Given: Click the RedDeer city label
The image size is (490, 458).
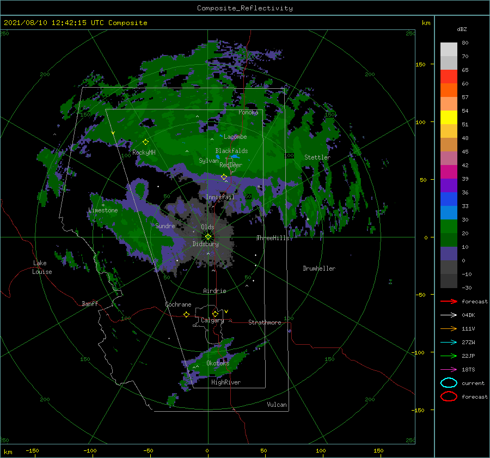Looking at the screenshot, I should [x=231, y=165].
